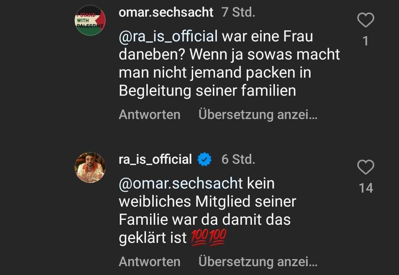Click the 7 Std. timestamp
The height and width of the screenshot is (275, 399).
pyautogui.click(x=238, y=12)
